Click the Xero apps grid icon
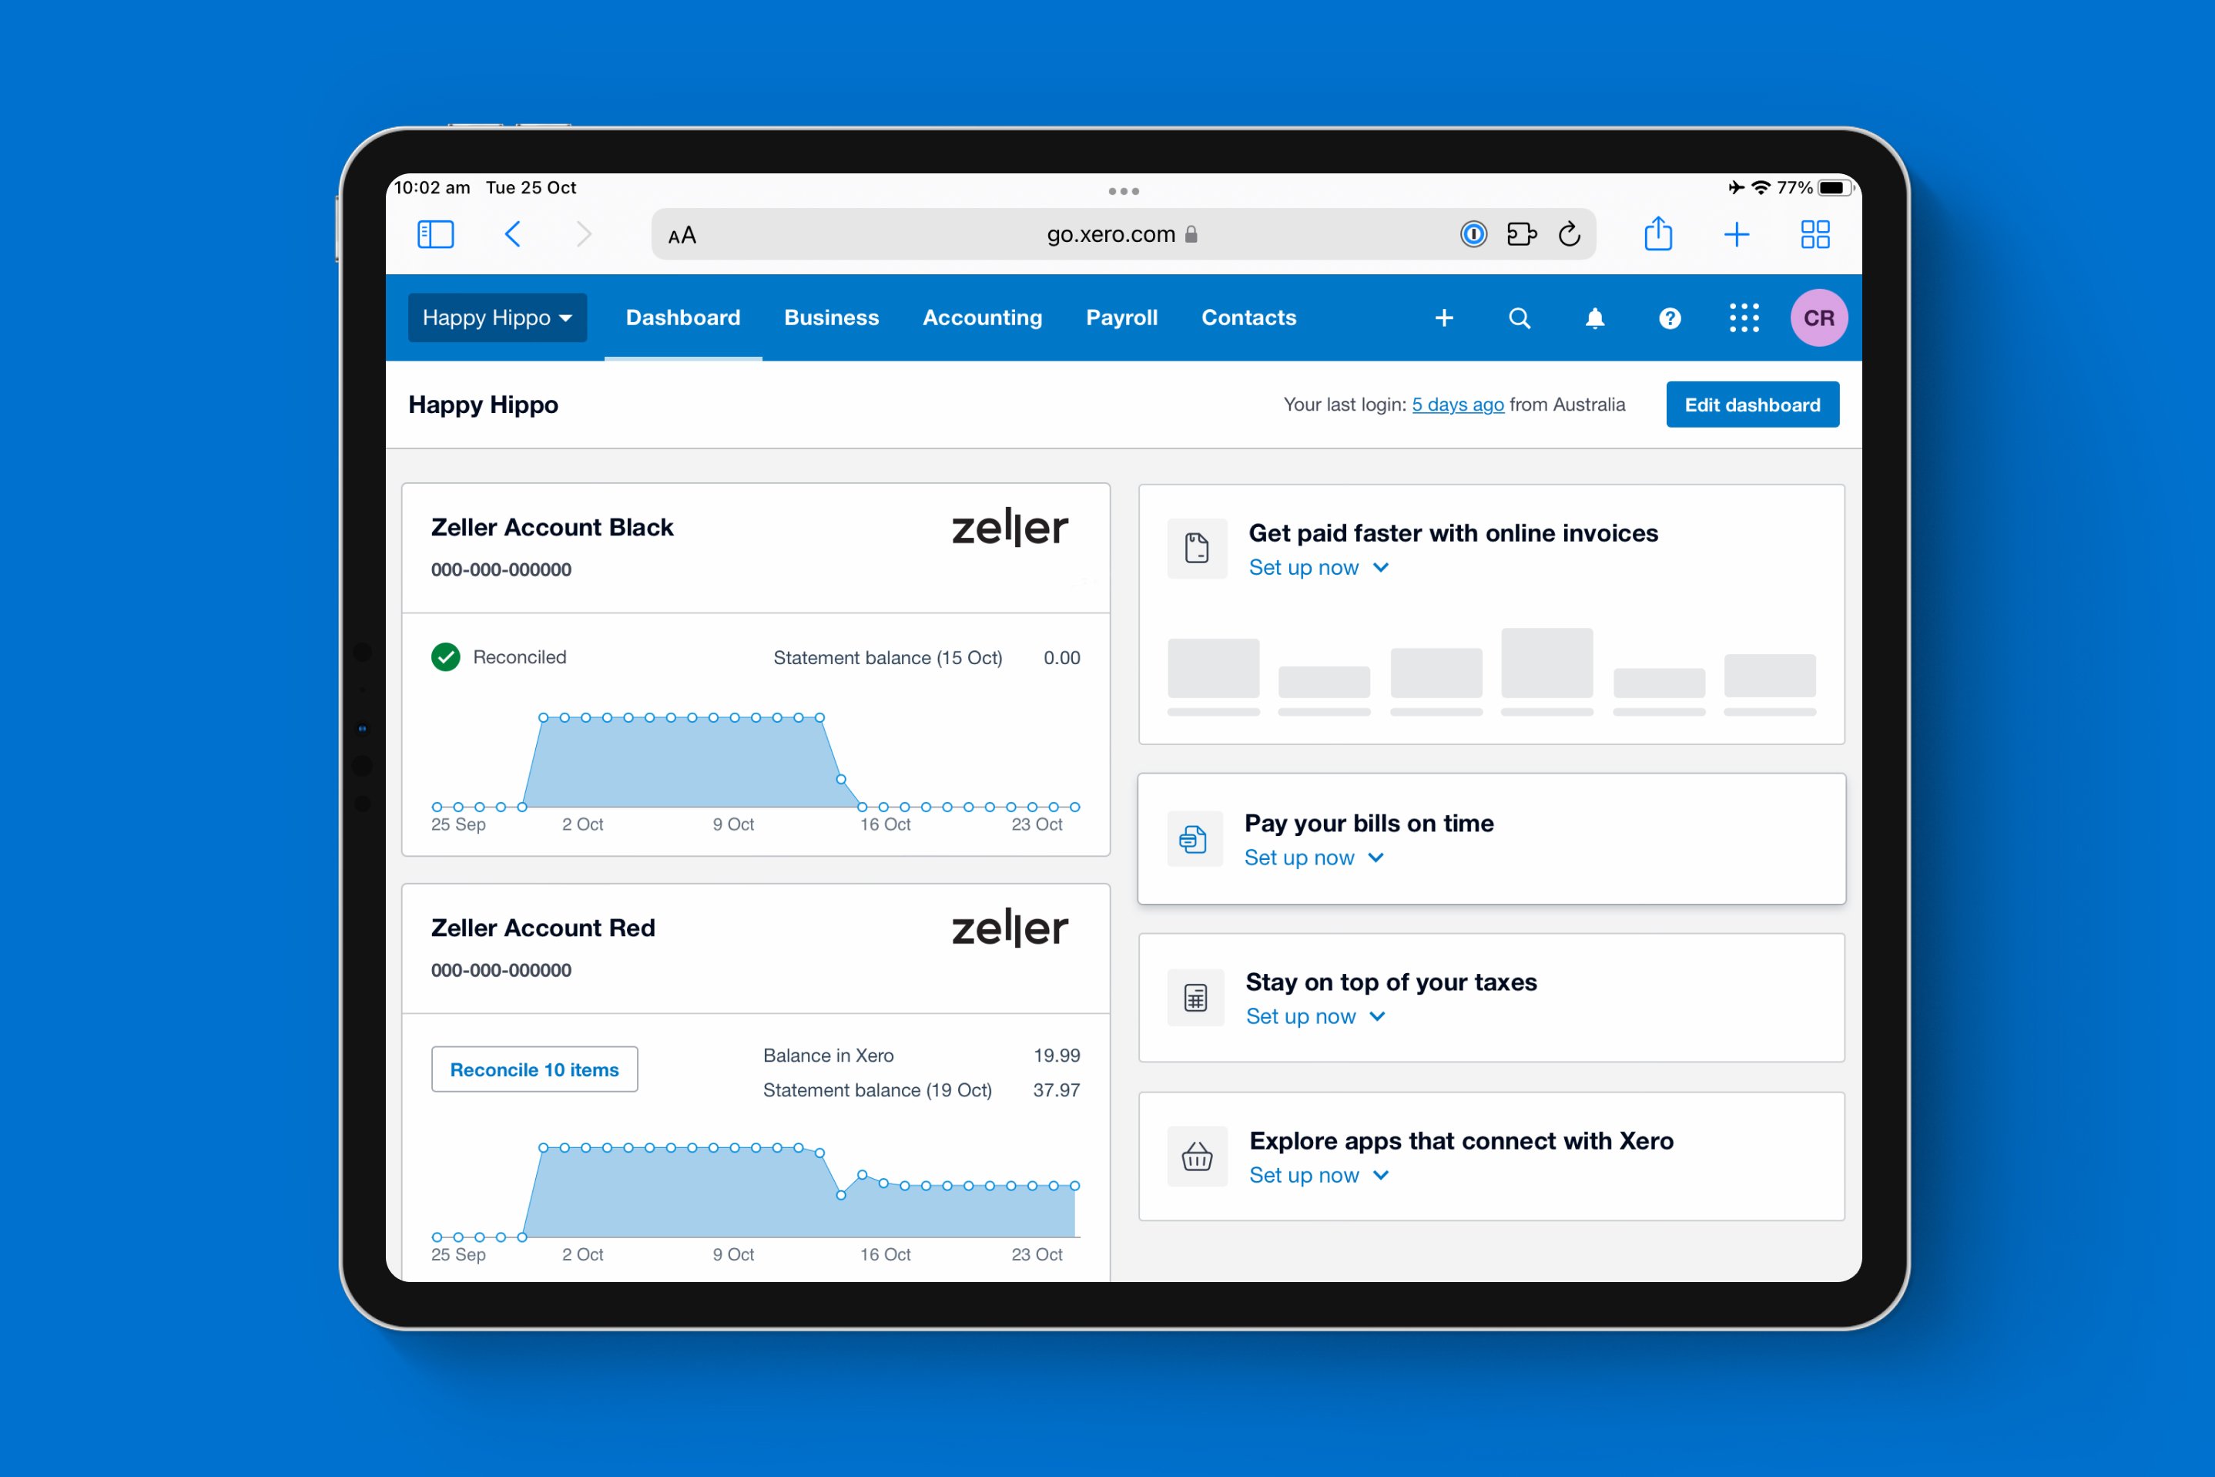 pyautogui.click(x=1741, y=318)
